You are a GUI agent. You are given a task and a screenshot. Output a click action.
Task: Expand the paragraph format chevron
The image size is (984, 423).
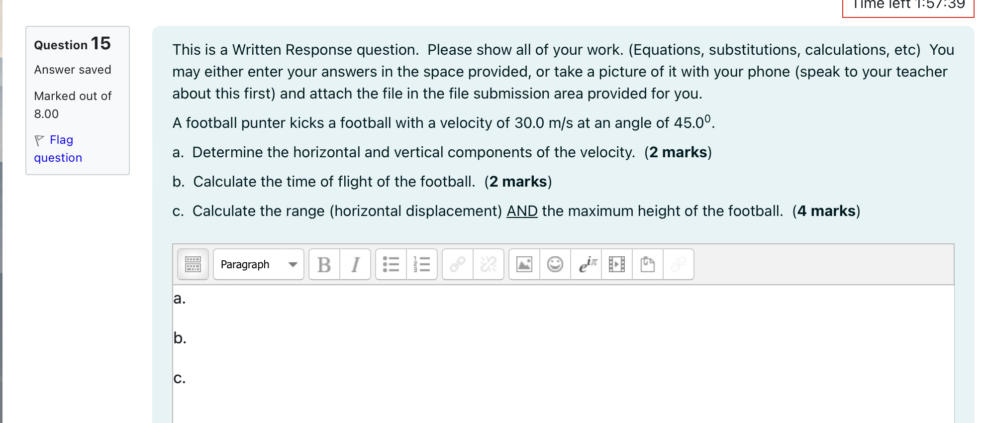[x=293, y=265]
